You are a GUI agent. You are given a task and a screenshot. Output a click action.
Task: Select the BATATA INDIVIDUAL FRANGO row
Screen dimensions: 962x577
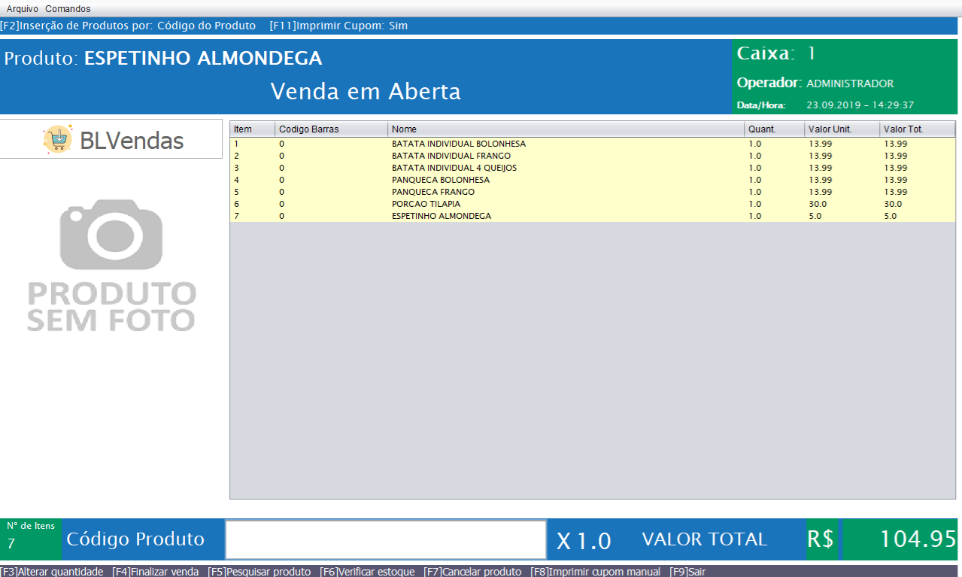click(451, 156)
